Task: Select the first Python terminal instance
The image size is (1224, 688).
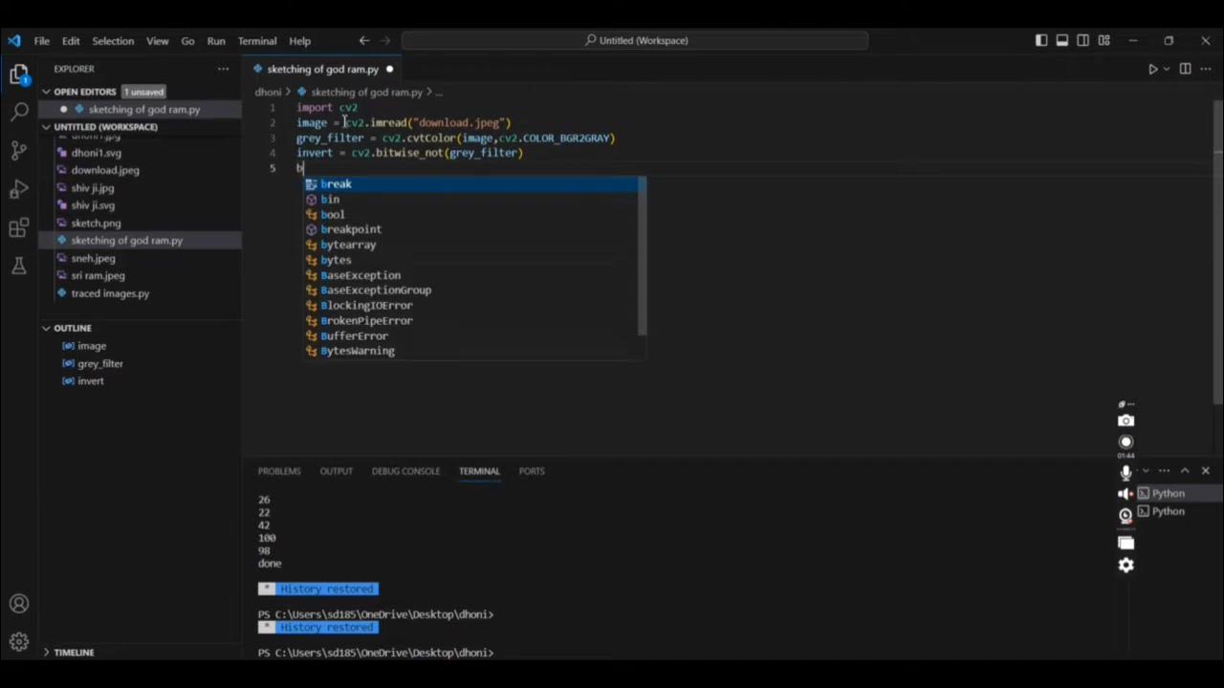Action: tap(1168, 493)
